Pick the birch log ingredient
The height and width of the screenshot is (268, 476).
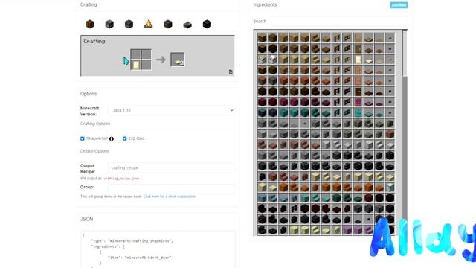[x=262, y=60]
